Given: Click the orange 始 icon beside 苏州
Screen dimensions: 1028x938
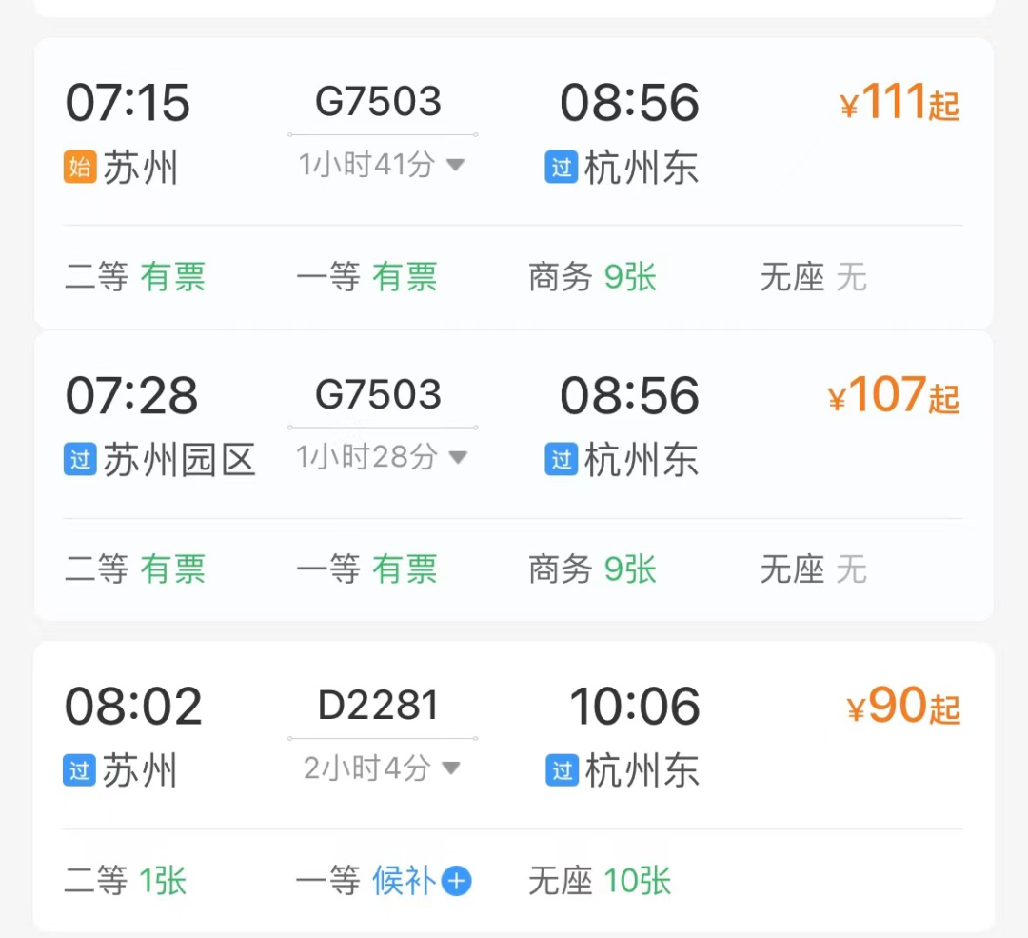Looking at the screenshot, I should (80, 168).
